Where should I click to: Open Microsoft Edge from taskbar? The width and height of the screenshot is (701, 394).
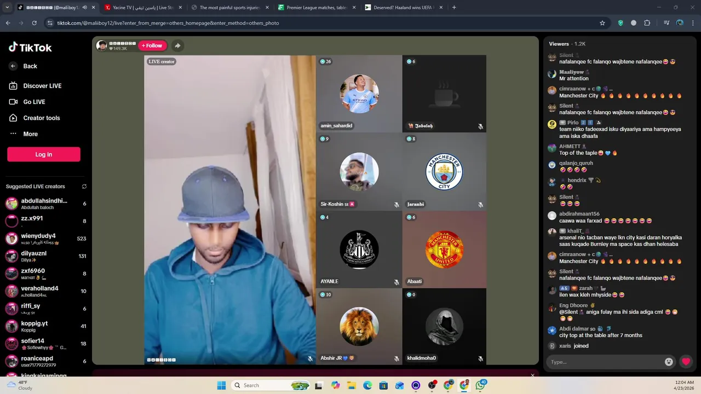click(367, 385)
